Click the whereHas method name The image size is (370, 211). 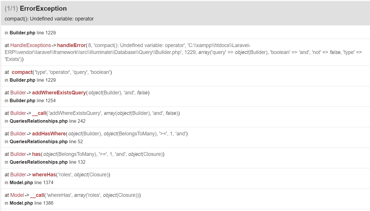tap(44, 175)
